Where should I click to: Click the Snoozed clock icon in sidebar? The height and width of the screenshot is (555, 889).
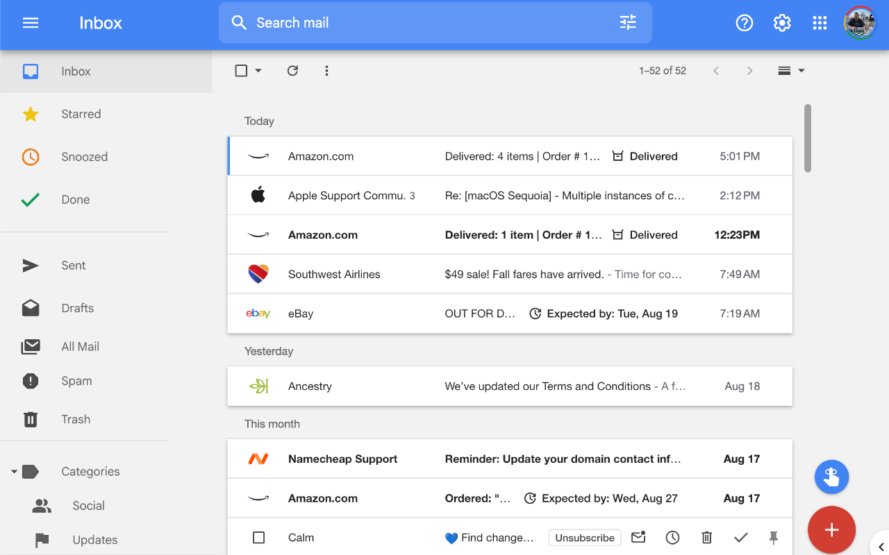pyautogui.click(x=31, y=157)
